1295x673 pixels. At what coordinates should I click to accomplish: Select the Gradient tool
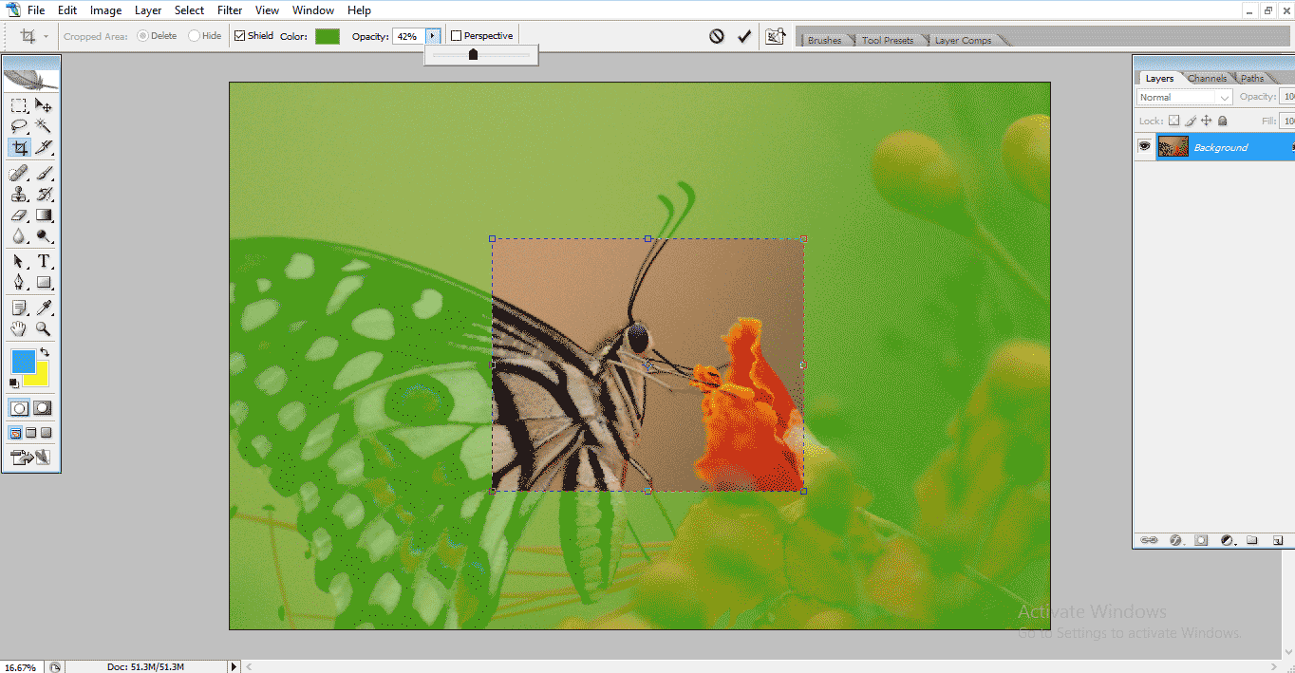tap(44, 215)
